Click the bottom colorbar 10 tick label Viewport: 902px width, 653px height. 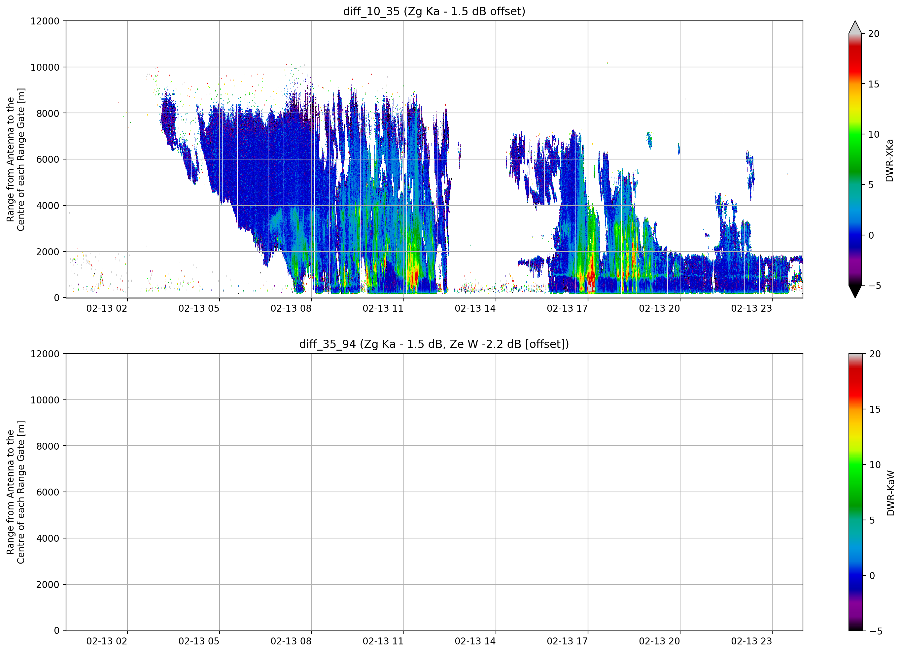[875, 465]
